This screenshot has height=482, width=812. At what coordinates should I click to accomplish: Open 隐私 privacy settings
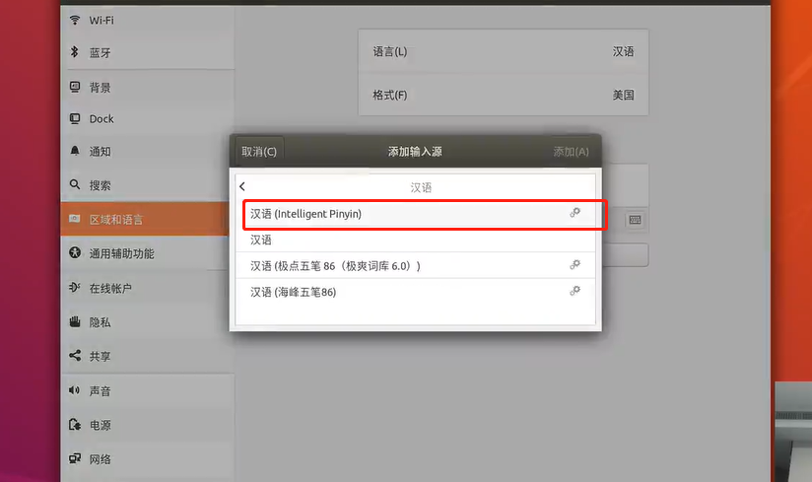[x=148, y=322]
